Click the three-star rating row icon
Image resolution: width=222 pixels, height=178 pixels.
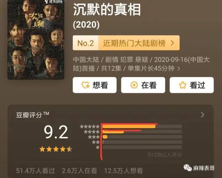(x=94, y=137)
